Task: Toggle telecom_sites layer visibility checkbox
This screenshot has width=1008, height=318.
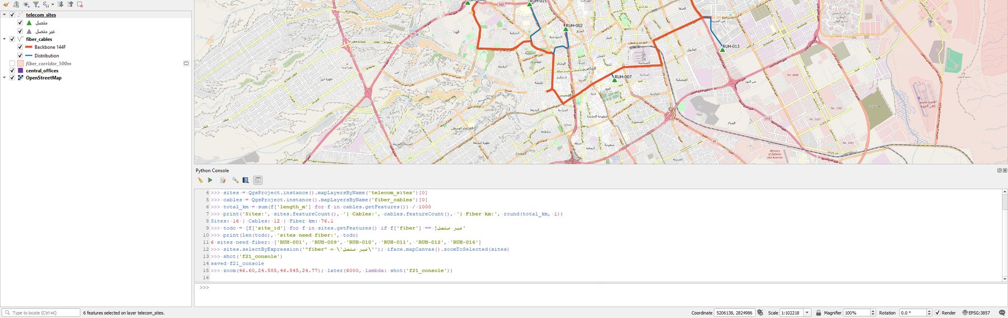Action: (x=12, y=15)
